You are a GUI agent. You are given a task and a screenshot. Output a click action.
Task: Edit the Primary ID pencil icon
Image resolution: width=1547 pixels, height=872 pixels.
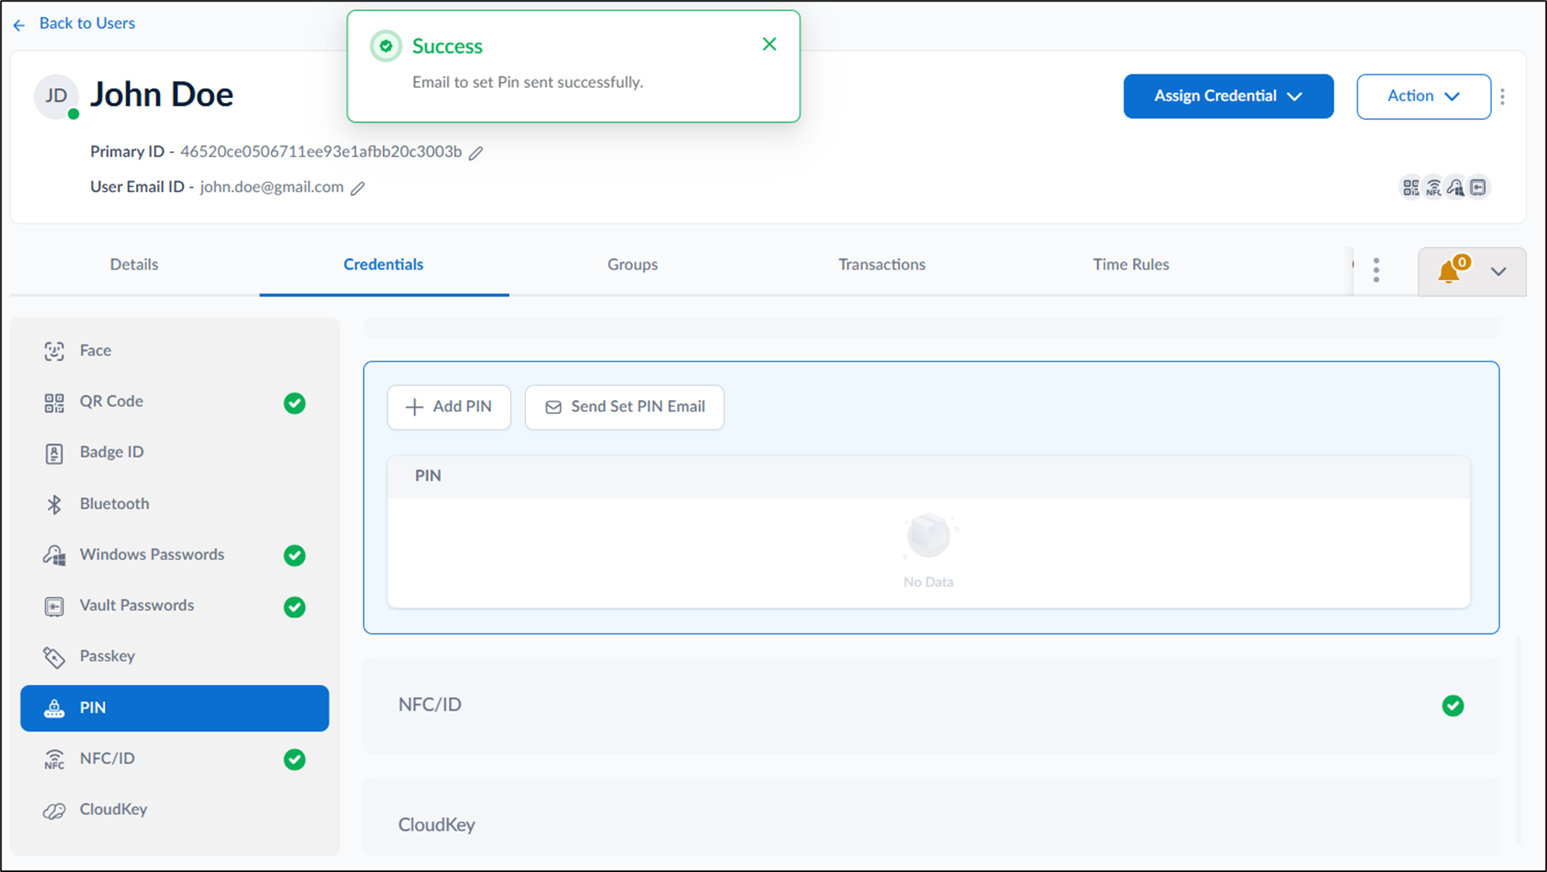point(476,153)
